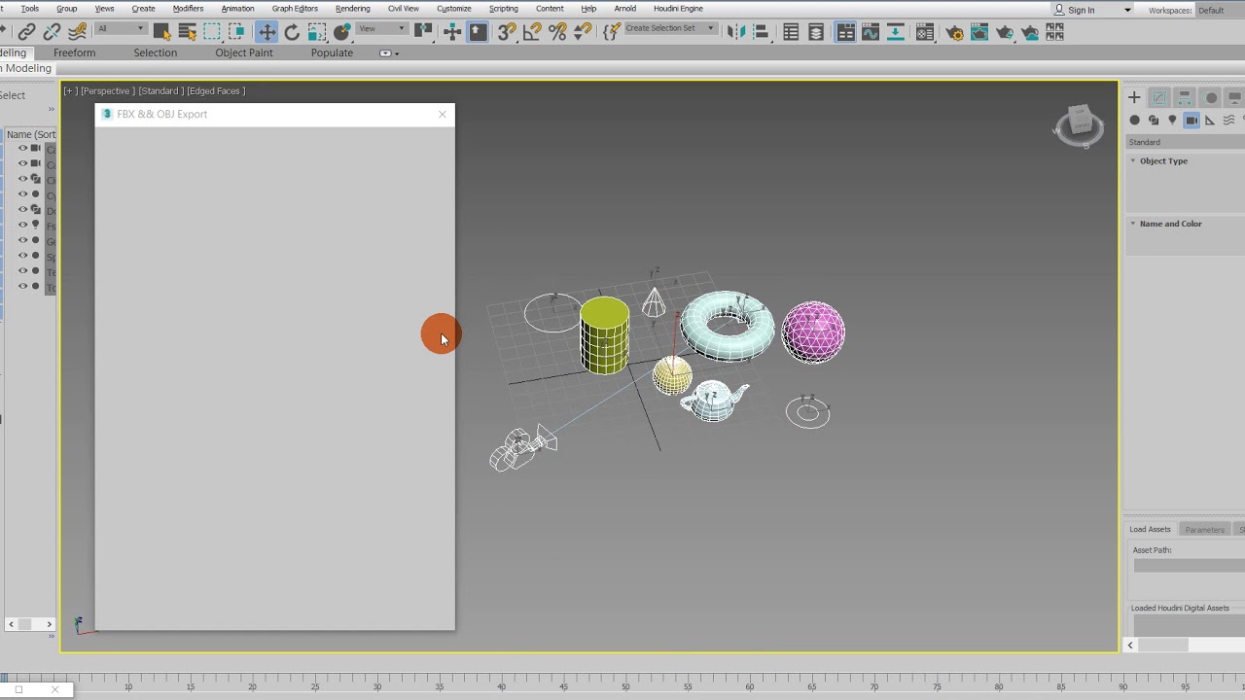Click Use Pivot Point Center icon
The height and width of the screenshot is (700, 1245).
tap(423, 32)
